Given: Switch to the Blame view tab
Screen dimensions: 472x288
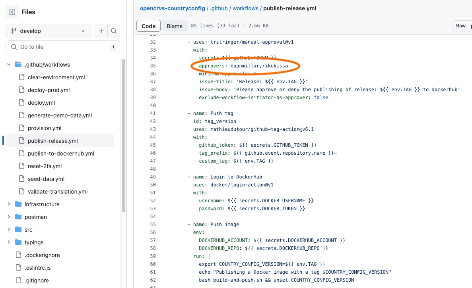Looking at the screenshot, I should [175, 26].
